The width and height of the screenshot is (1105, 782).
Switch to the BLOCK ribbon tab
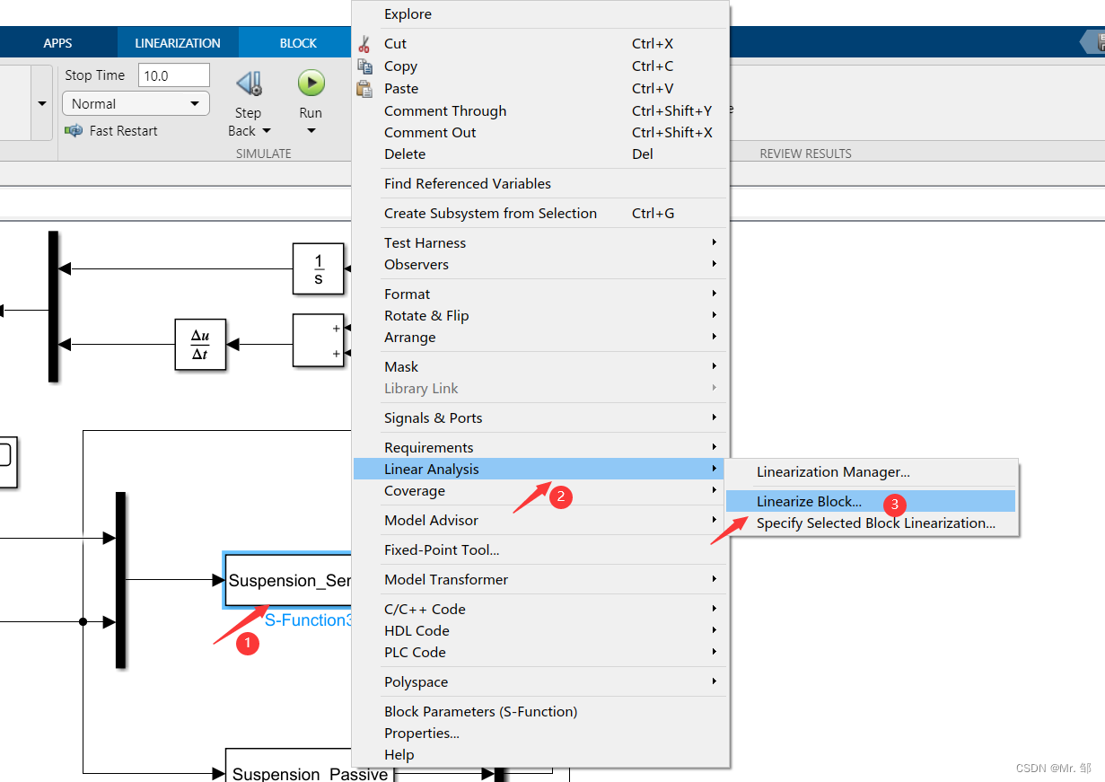click(x=297, y=43)
